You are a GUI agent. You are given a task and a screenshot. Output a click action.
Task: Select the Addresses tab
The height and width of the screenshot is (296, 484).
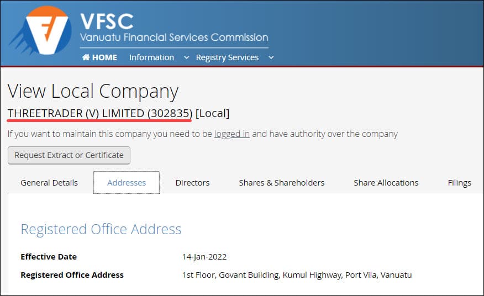click(127, 183)
